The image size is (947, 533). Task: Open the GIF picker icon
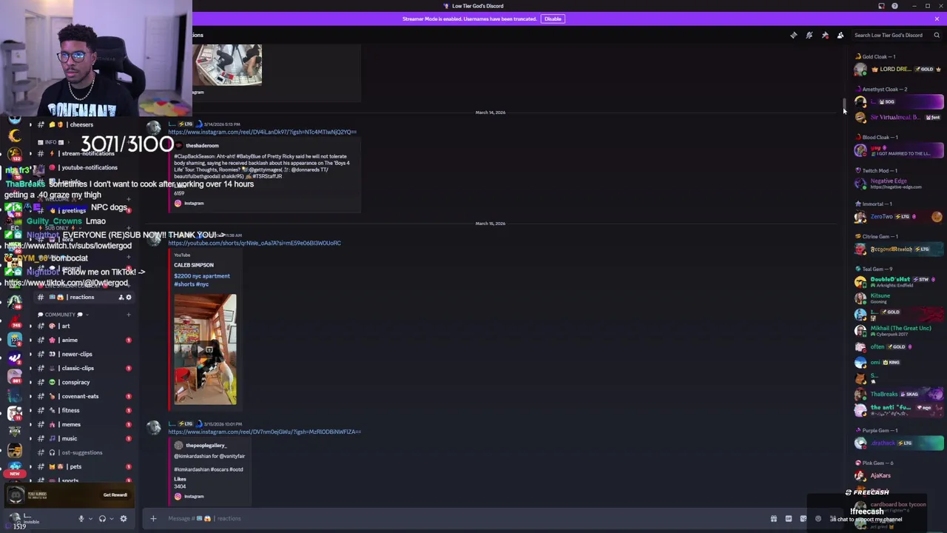789,518
